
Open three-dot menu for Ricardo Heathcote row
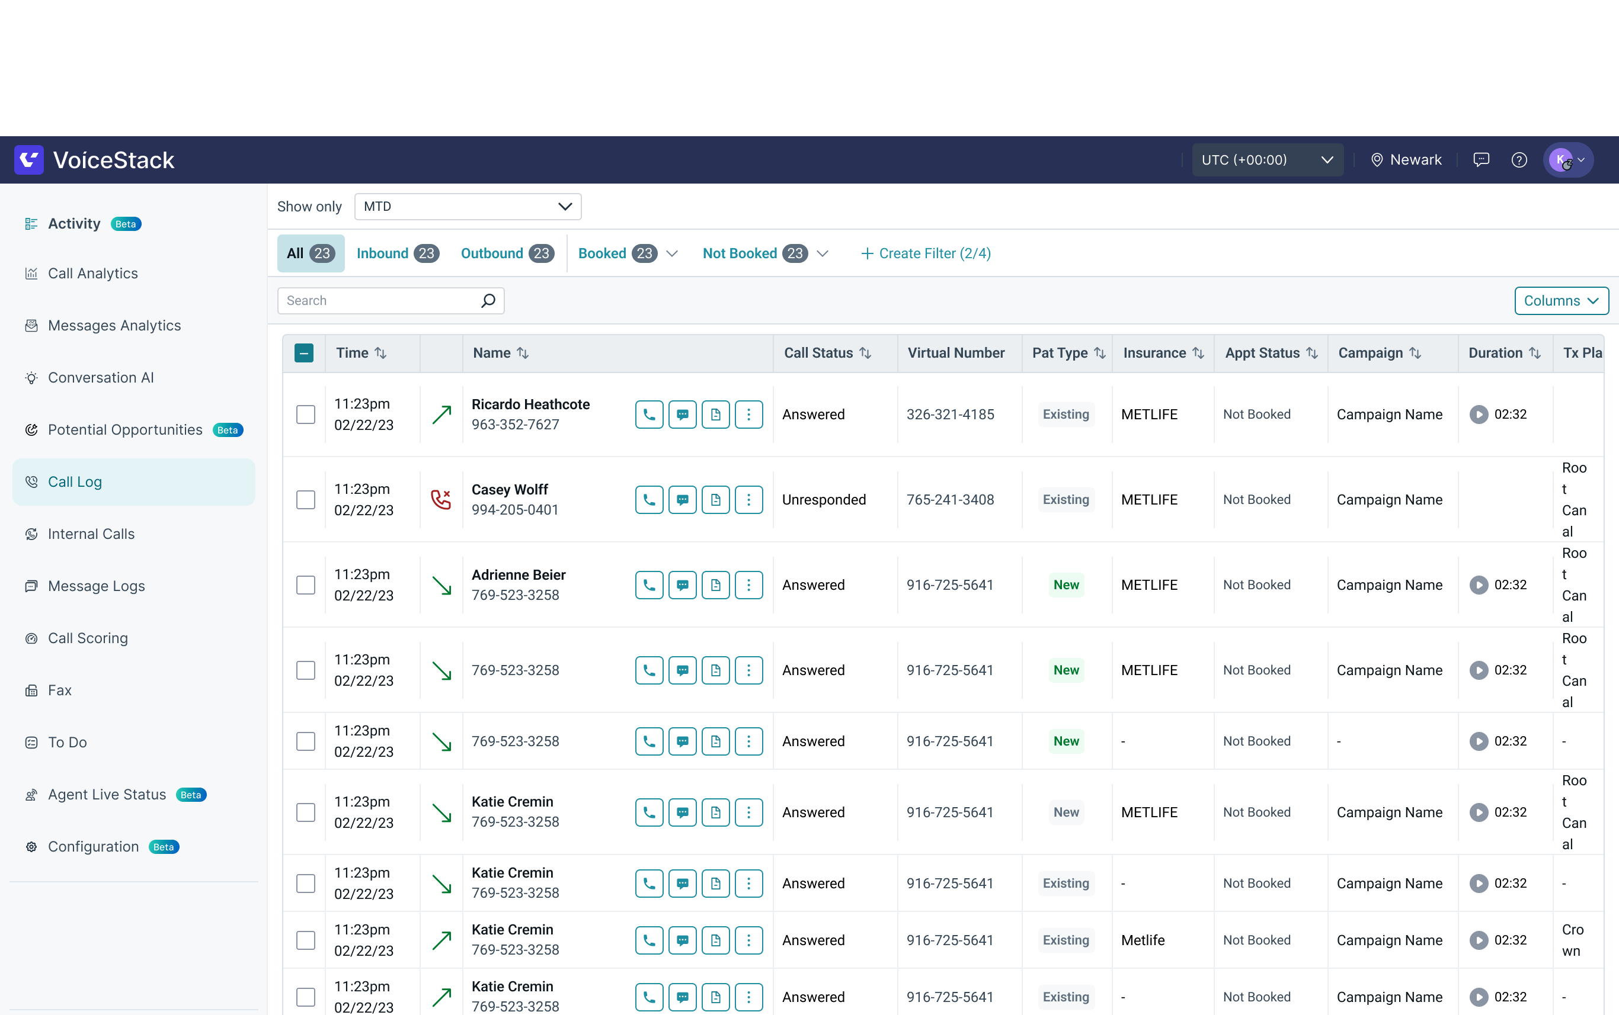click(x=748, y=414)
